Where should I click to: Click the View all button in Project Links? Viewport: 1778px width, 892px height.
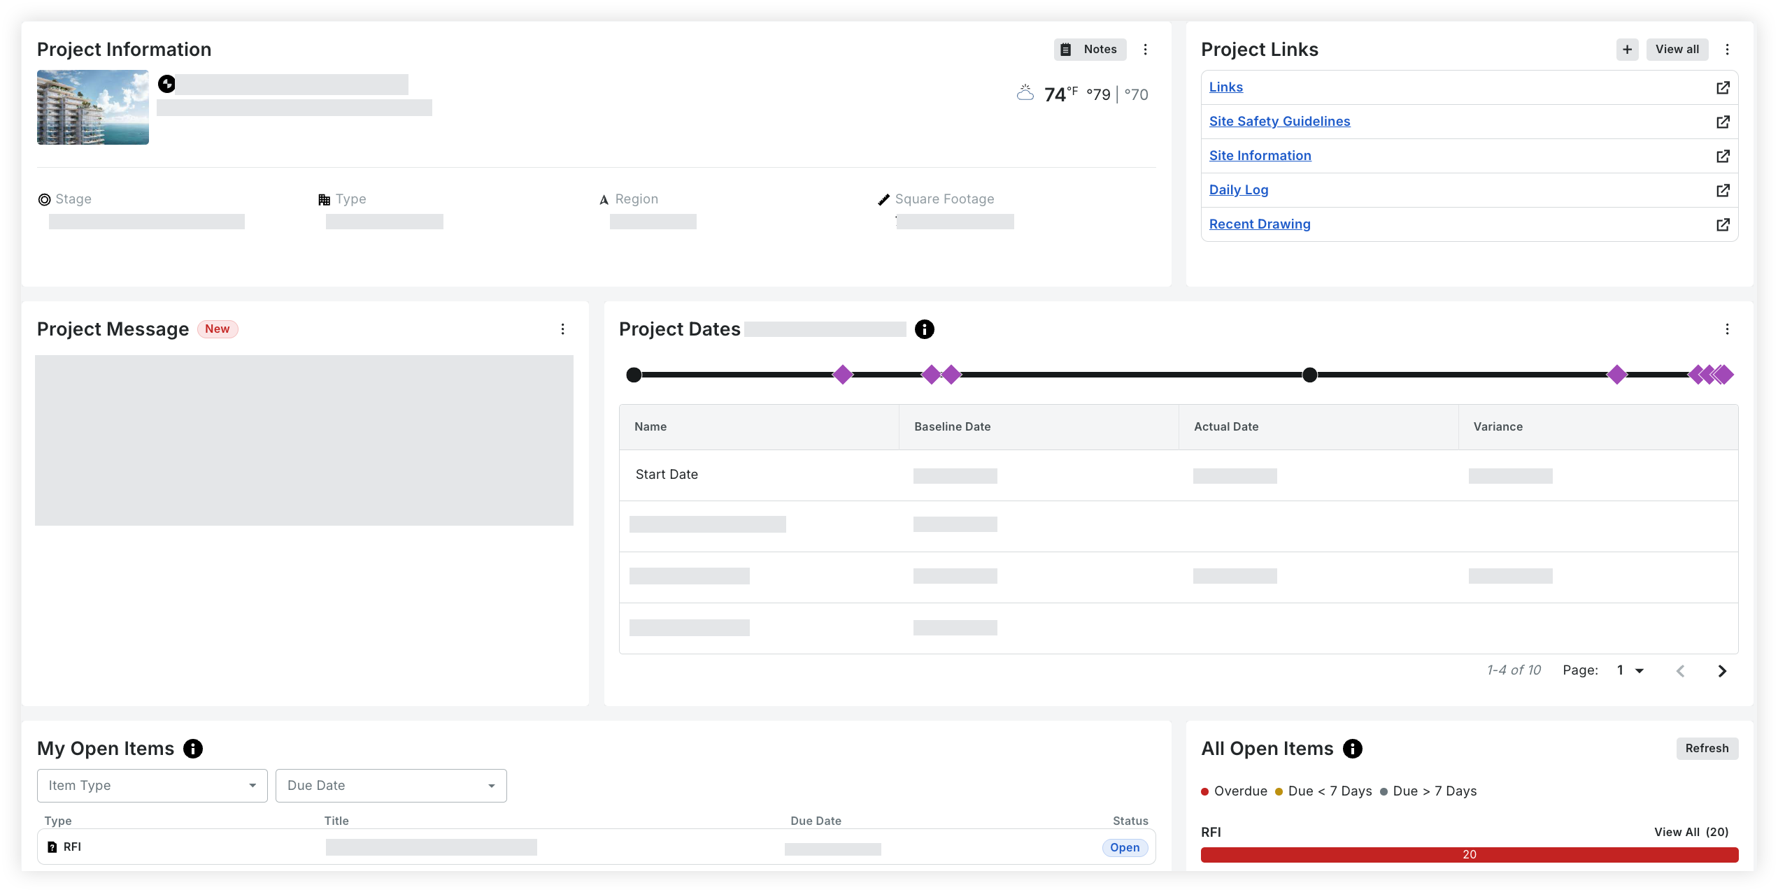pyautogui.click(x=1677, y=49)
